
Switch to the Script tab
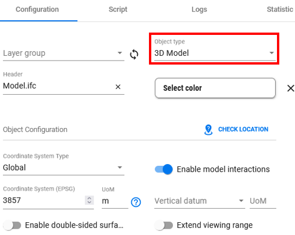click(118, 9)
